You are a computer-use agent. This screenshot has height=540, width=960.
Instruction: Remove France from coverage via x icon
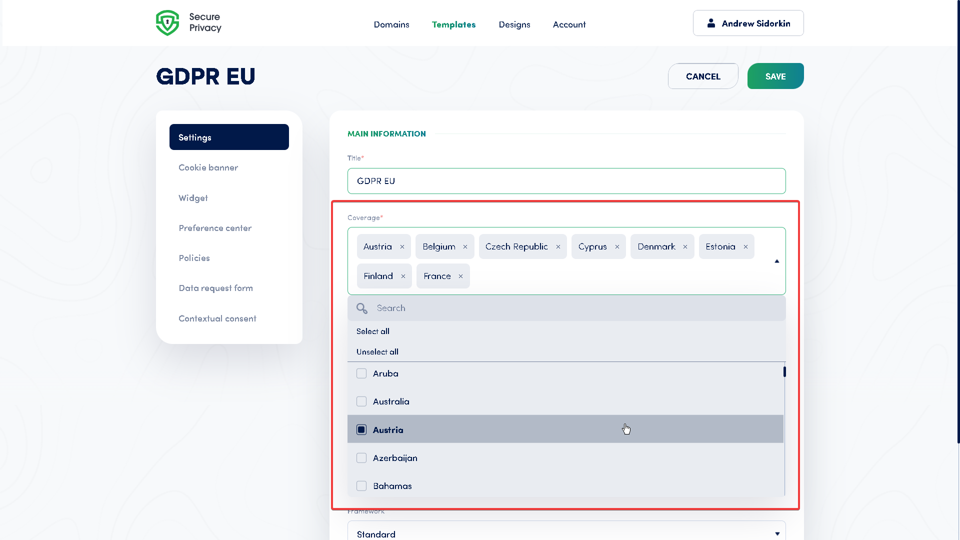click(x=460, y=275)
